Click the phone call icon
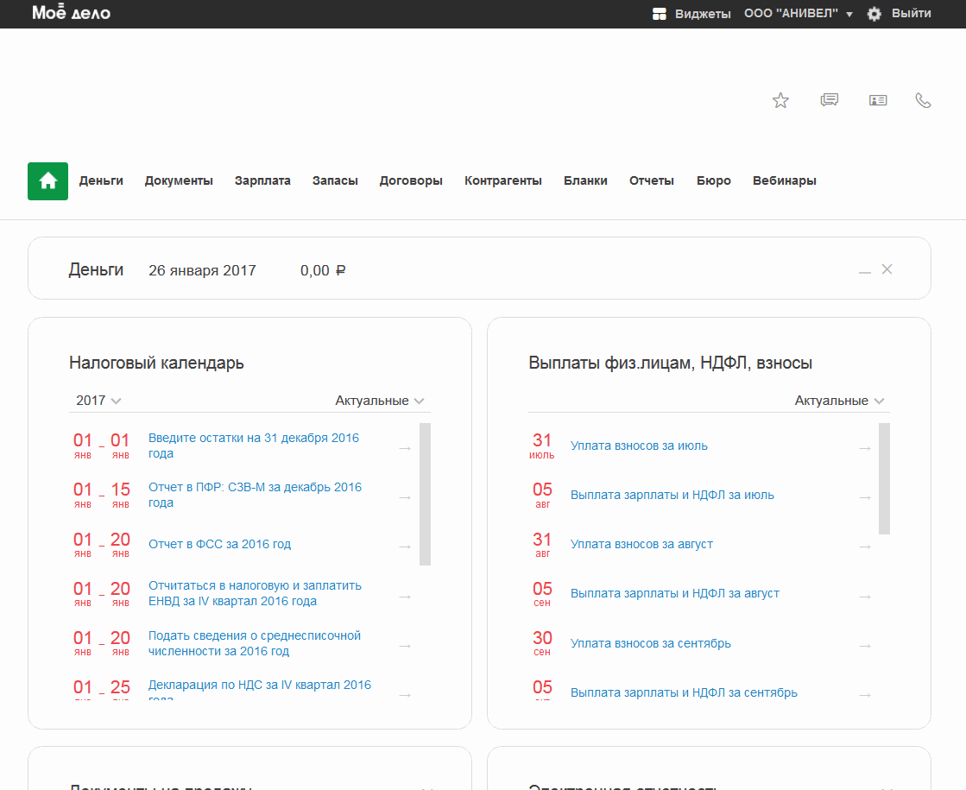This screenshot has height=790, width=966. (923, 100)
